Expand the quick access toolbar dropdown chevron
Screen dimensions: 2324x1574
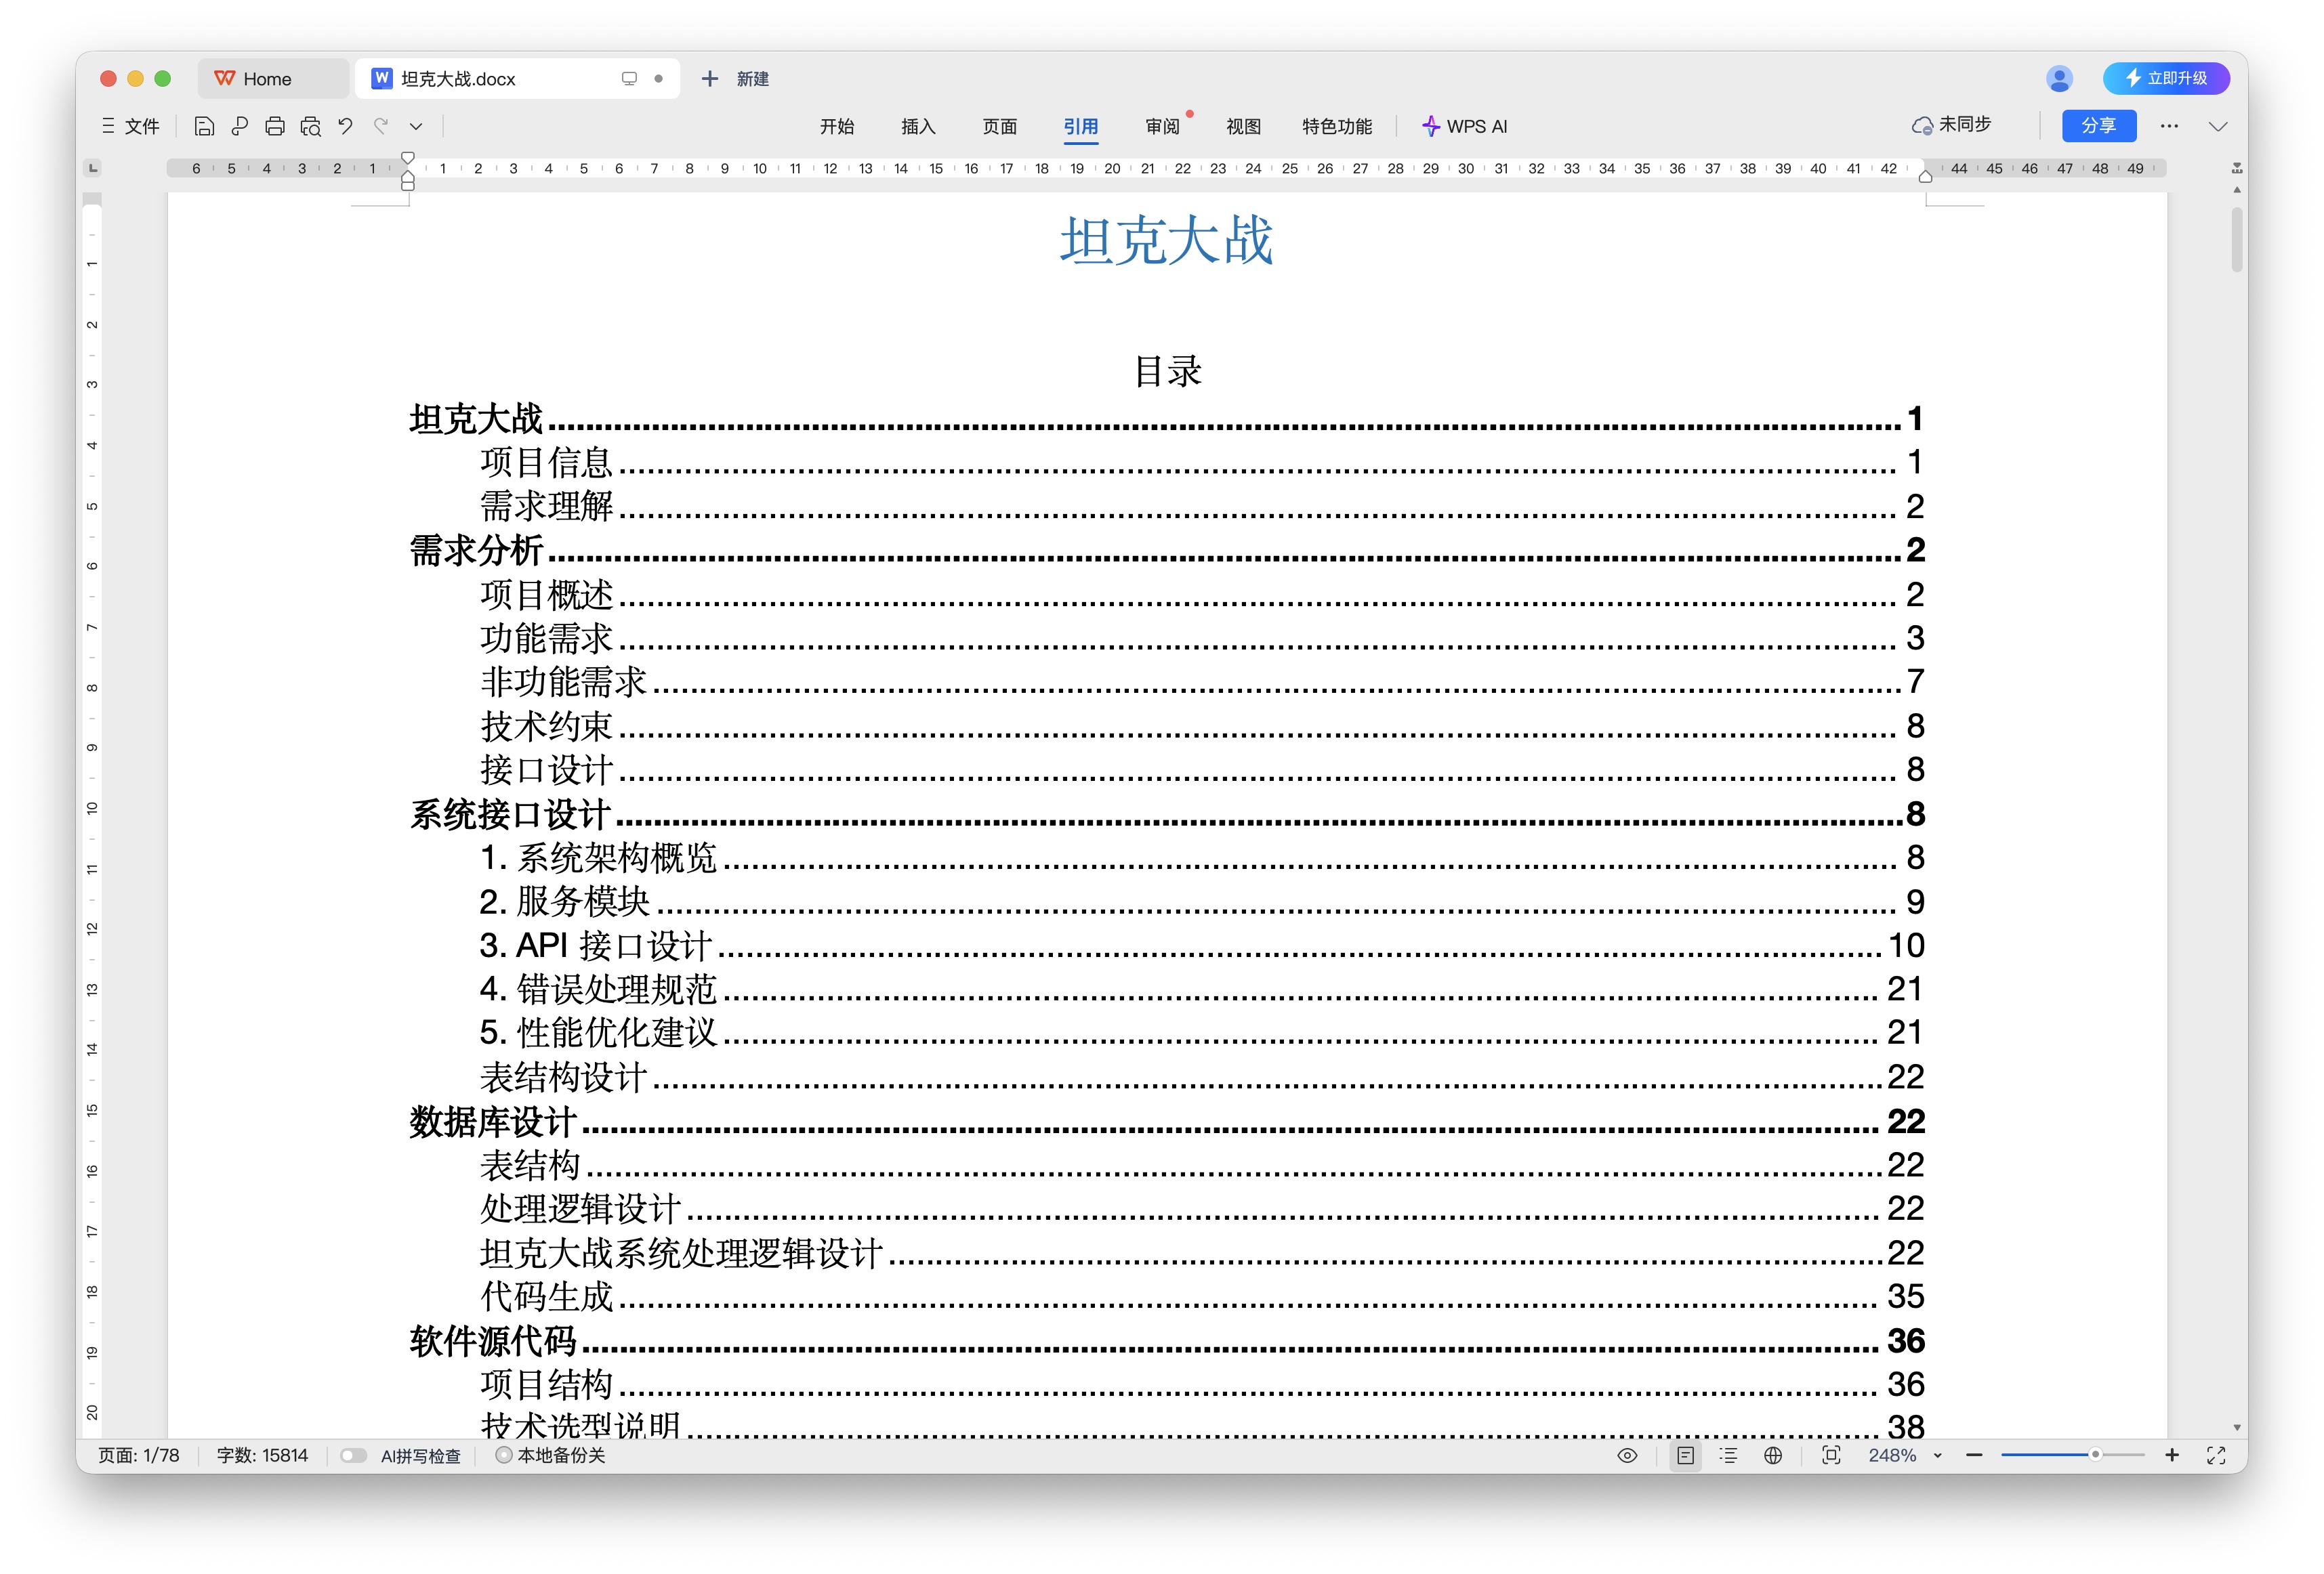[416, 126]
